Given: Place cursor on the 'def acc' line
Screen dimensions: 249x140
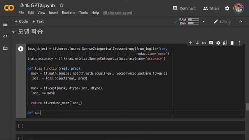Looking at the screenshot, I should pos(135,113).
